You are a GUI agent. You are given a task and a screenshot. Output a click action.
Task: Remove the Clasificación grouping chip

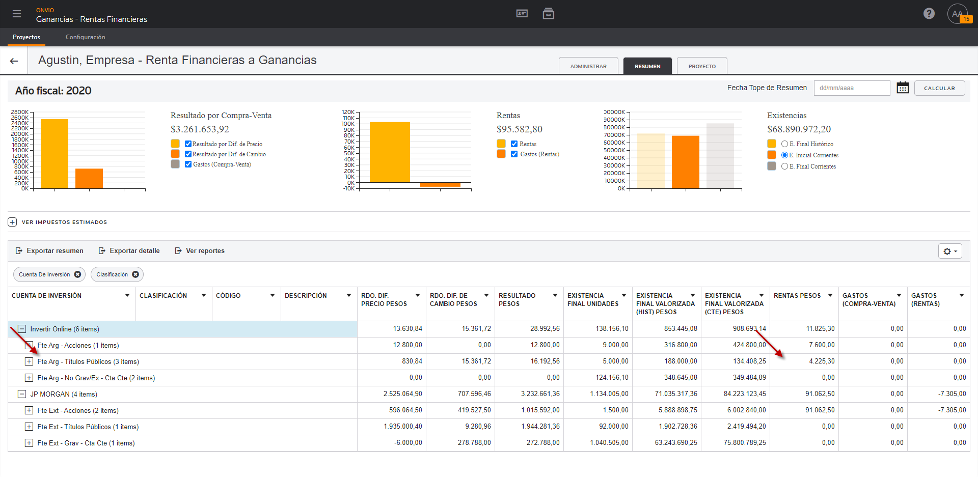135,274
